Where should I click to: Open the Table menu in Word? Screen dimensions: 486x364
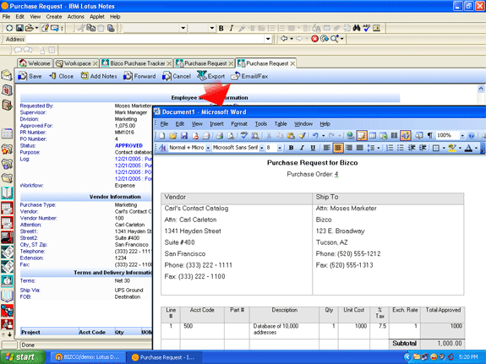point(281,124)
